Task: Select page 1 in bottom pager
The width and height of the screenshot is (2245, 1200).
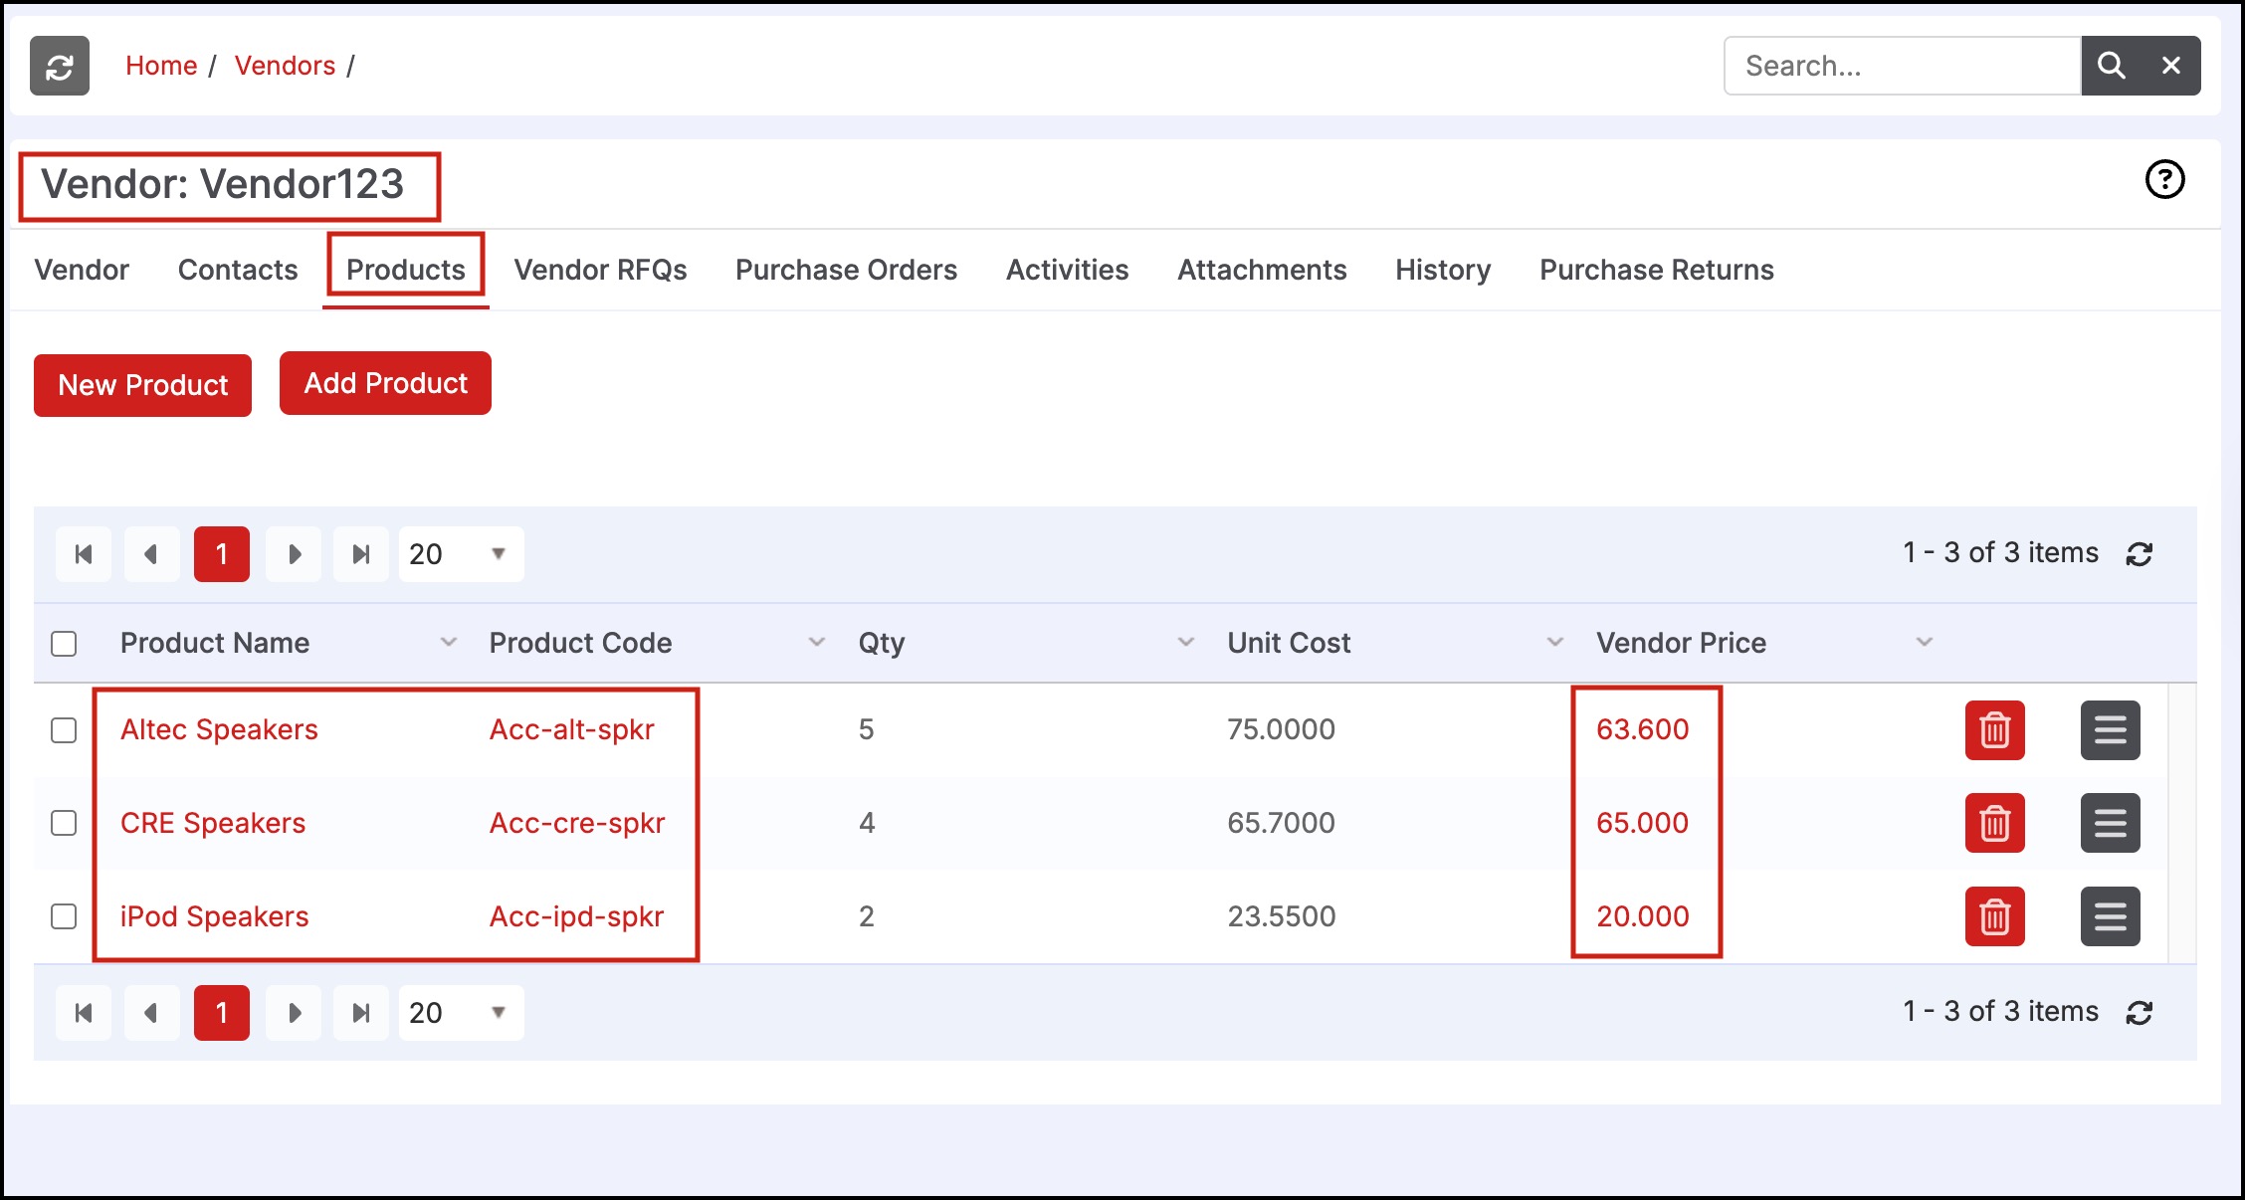Action: 222,1013
